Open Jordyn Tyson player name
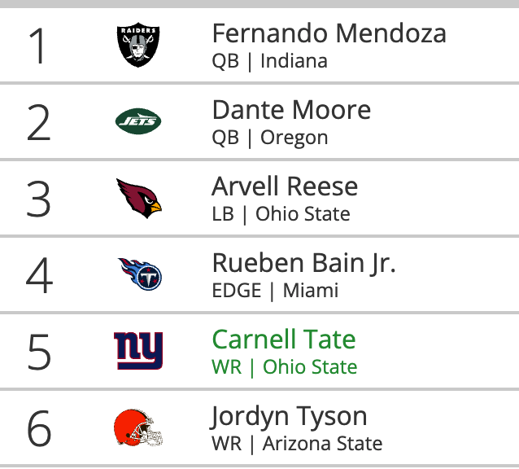 pyautogui.click(x=289, y=416)
